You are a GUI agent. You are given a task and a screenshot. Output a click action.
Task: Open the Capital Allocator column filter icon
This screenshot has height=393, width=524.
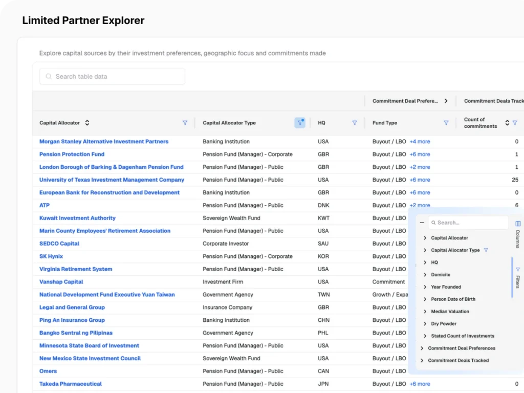tap(185, 123)
